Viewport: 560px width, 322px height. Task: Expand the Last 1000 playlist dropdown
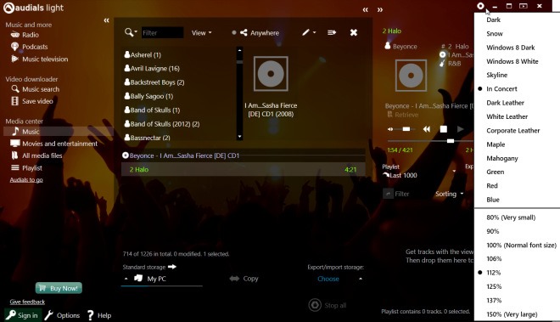454,172
